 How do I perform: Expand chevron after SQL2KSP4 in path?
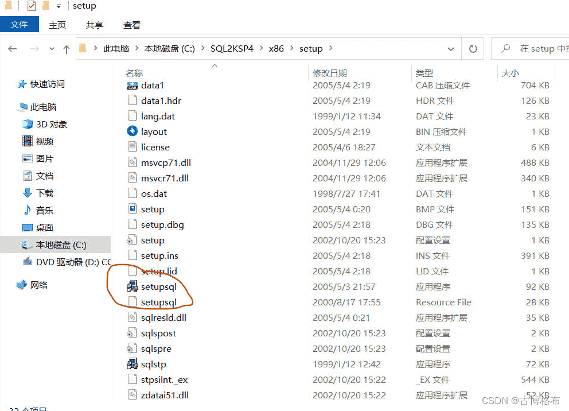[x=261, y=48]
